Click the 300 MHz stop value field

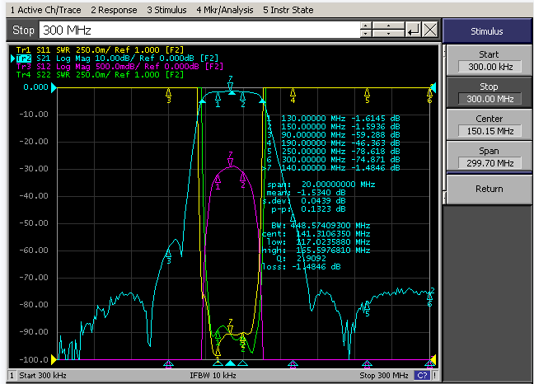click(199, 30)
